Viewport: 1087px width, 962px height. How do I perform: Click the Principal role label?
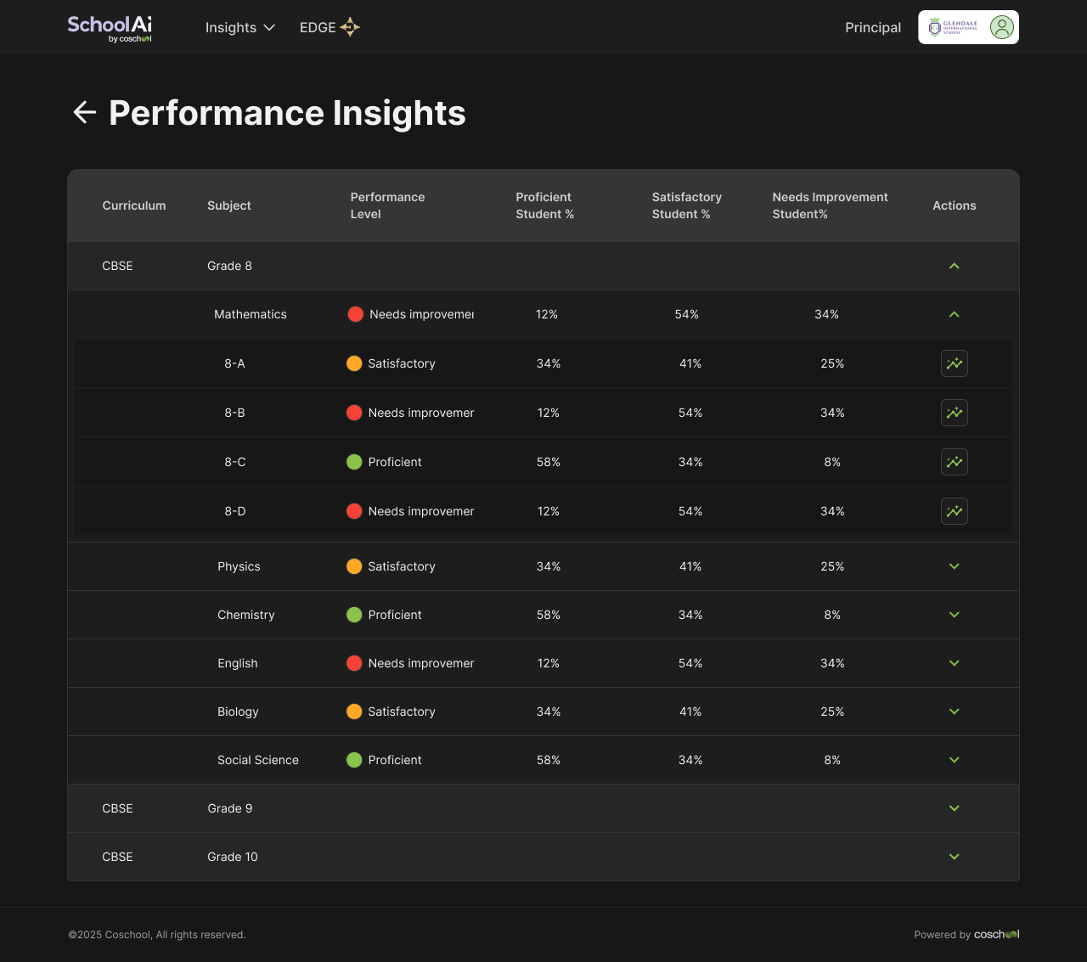873,27
